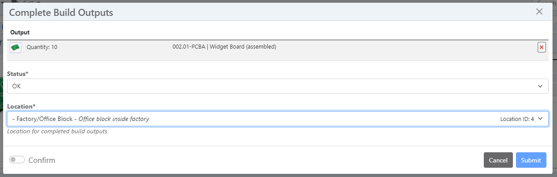This screenshot has width=557, height=177.
Task: Click the Location field label
Action: [x=21, y=106]
